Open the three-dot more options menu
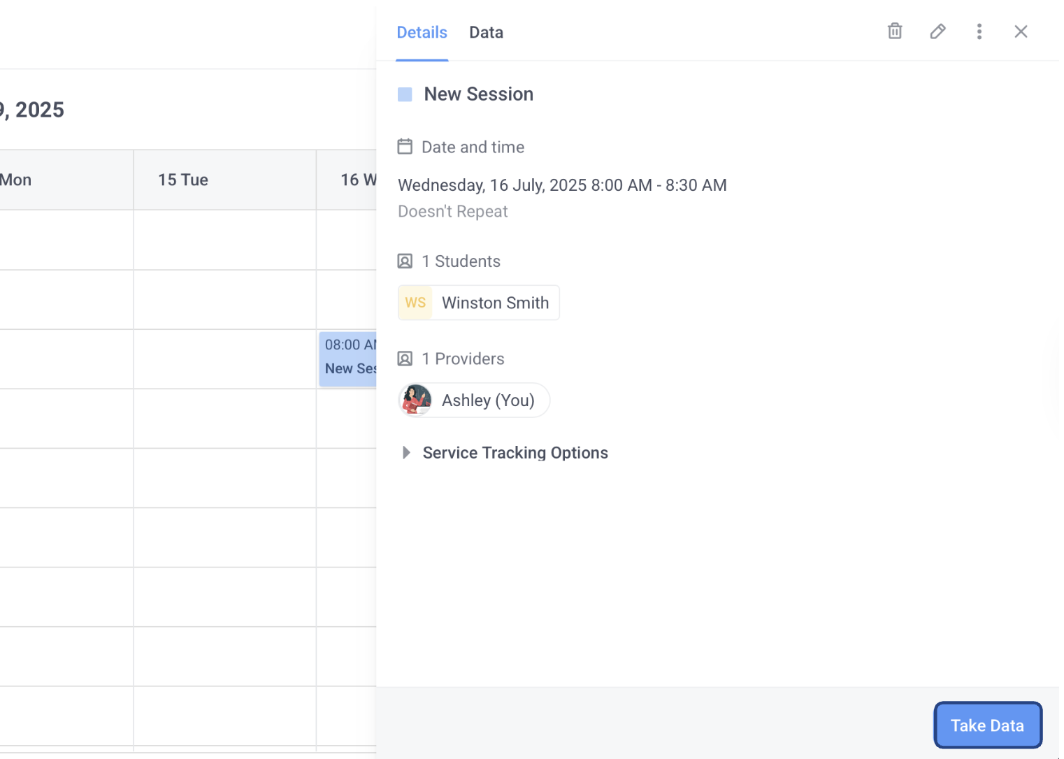The width and height of the screenshot is (1064, 759). [x=979, y=31]
